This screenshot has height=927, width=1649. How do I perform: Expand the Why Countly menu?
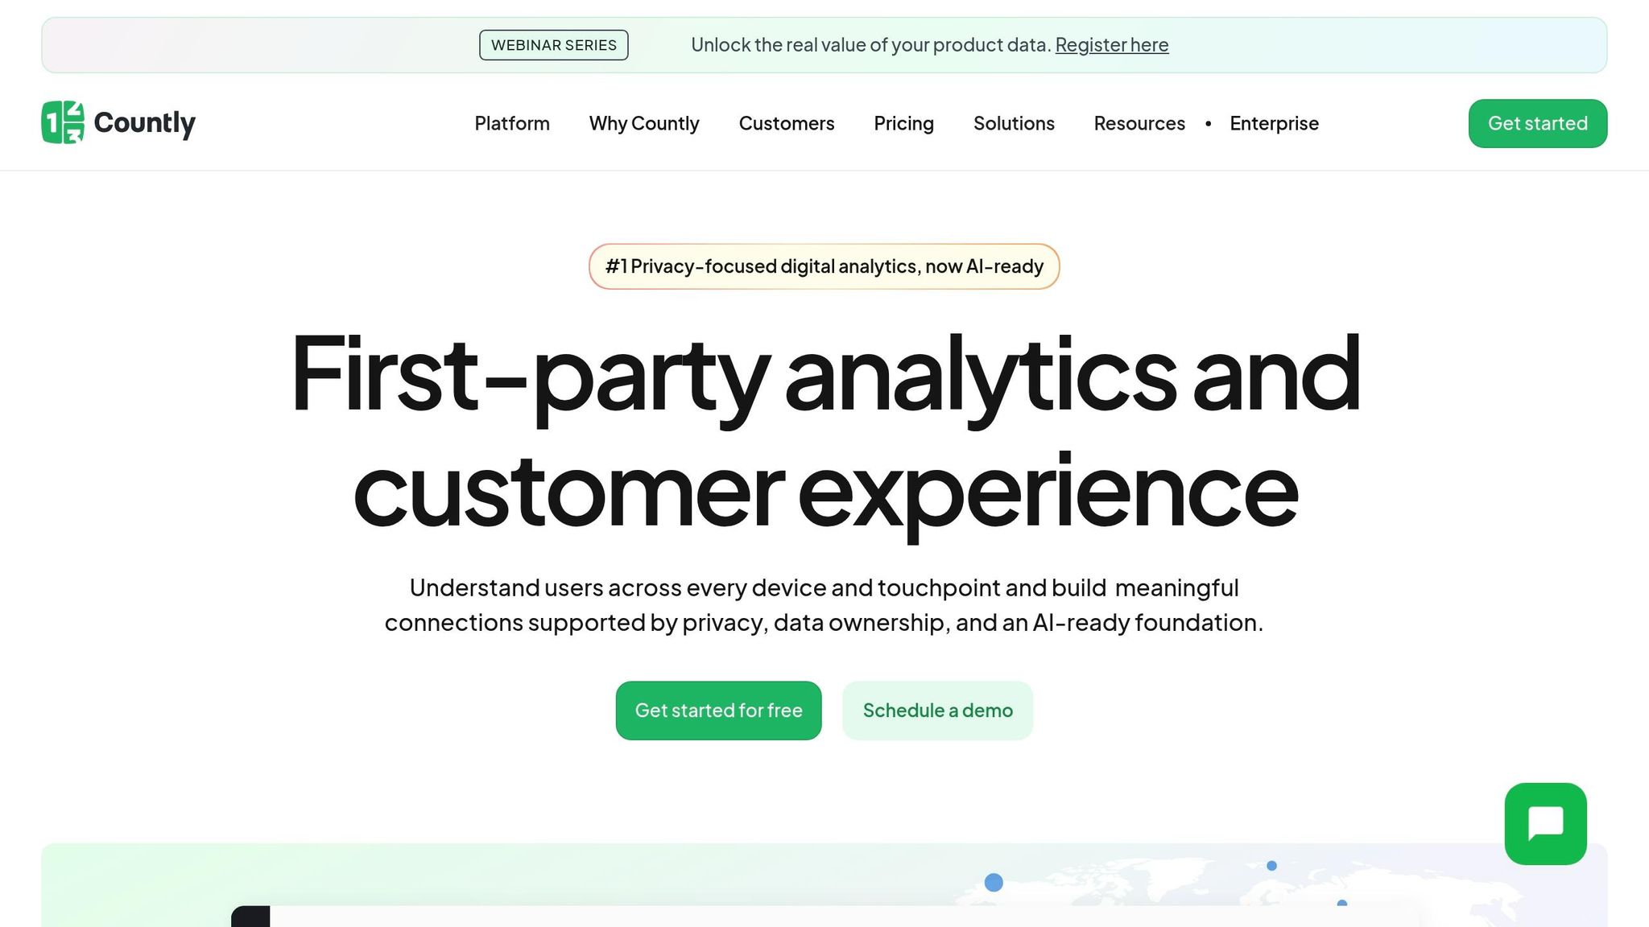click(x=644, y=123)
